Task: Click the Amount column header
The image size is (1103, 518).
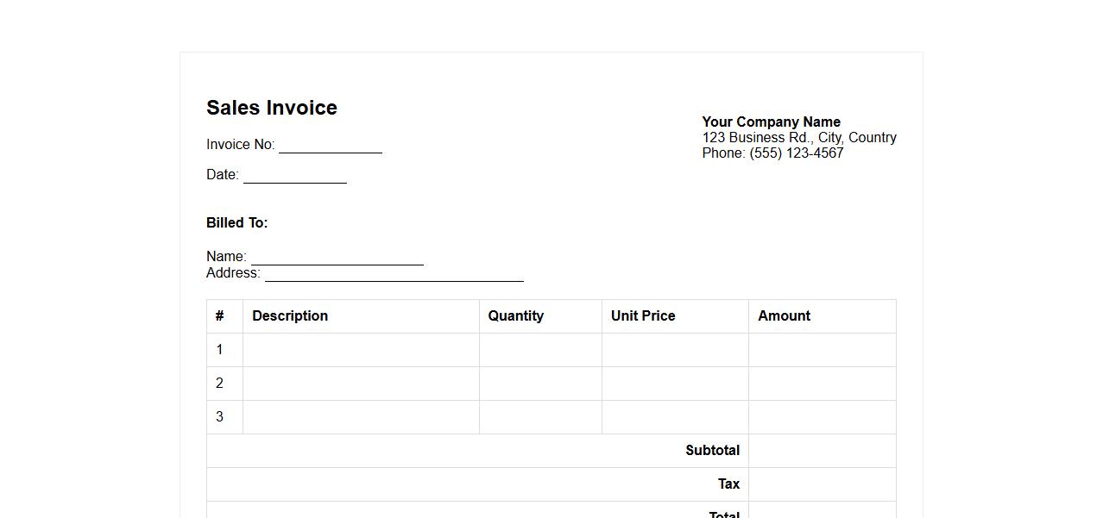Action: 784,316
